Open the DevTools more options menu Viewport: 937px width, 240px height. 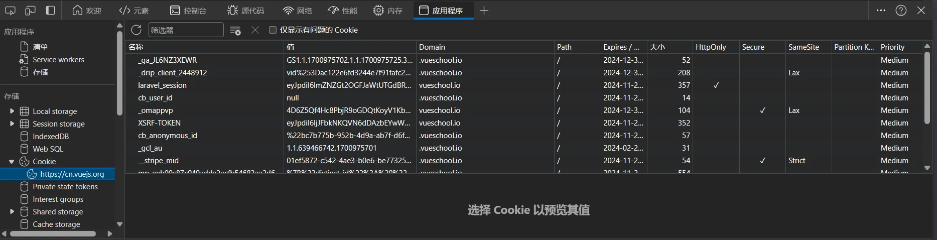(881, 11)
